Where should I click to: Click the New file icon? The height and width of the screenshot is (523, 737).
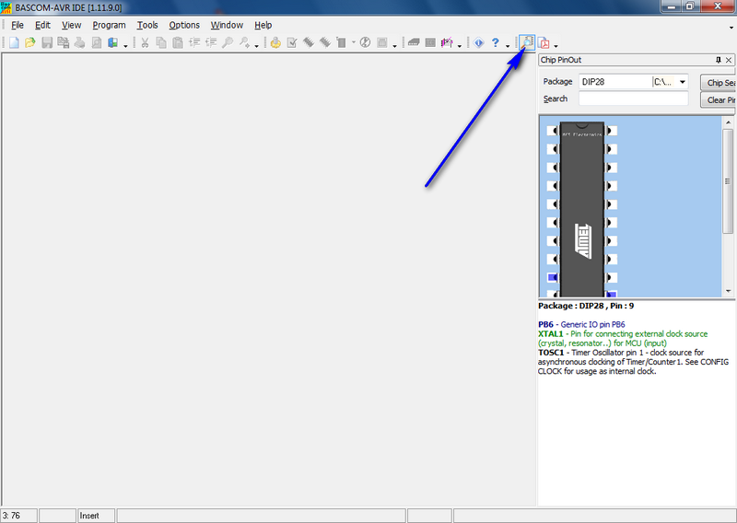coord(14,42)
